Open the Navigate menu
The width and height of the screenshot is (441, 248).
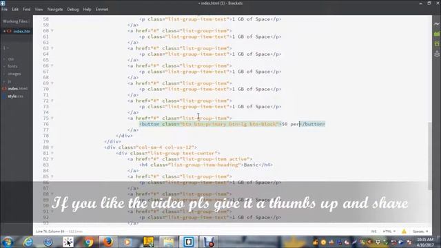[55, 9]
